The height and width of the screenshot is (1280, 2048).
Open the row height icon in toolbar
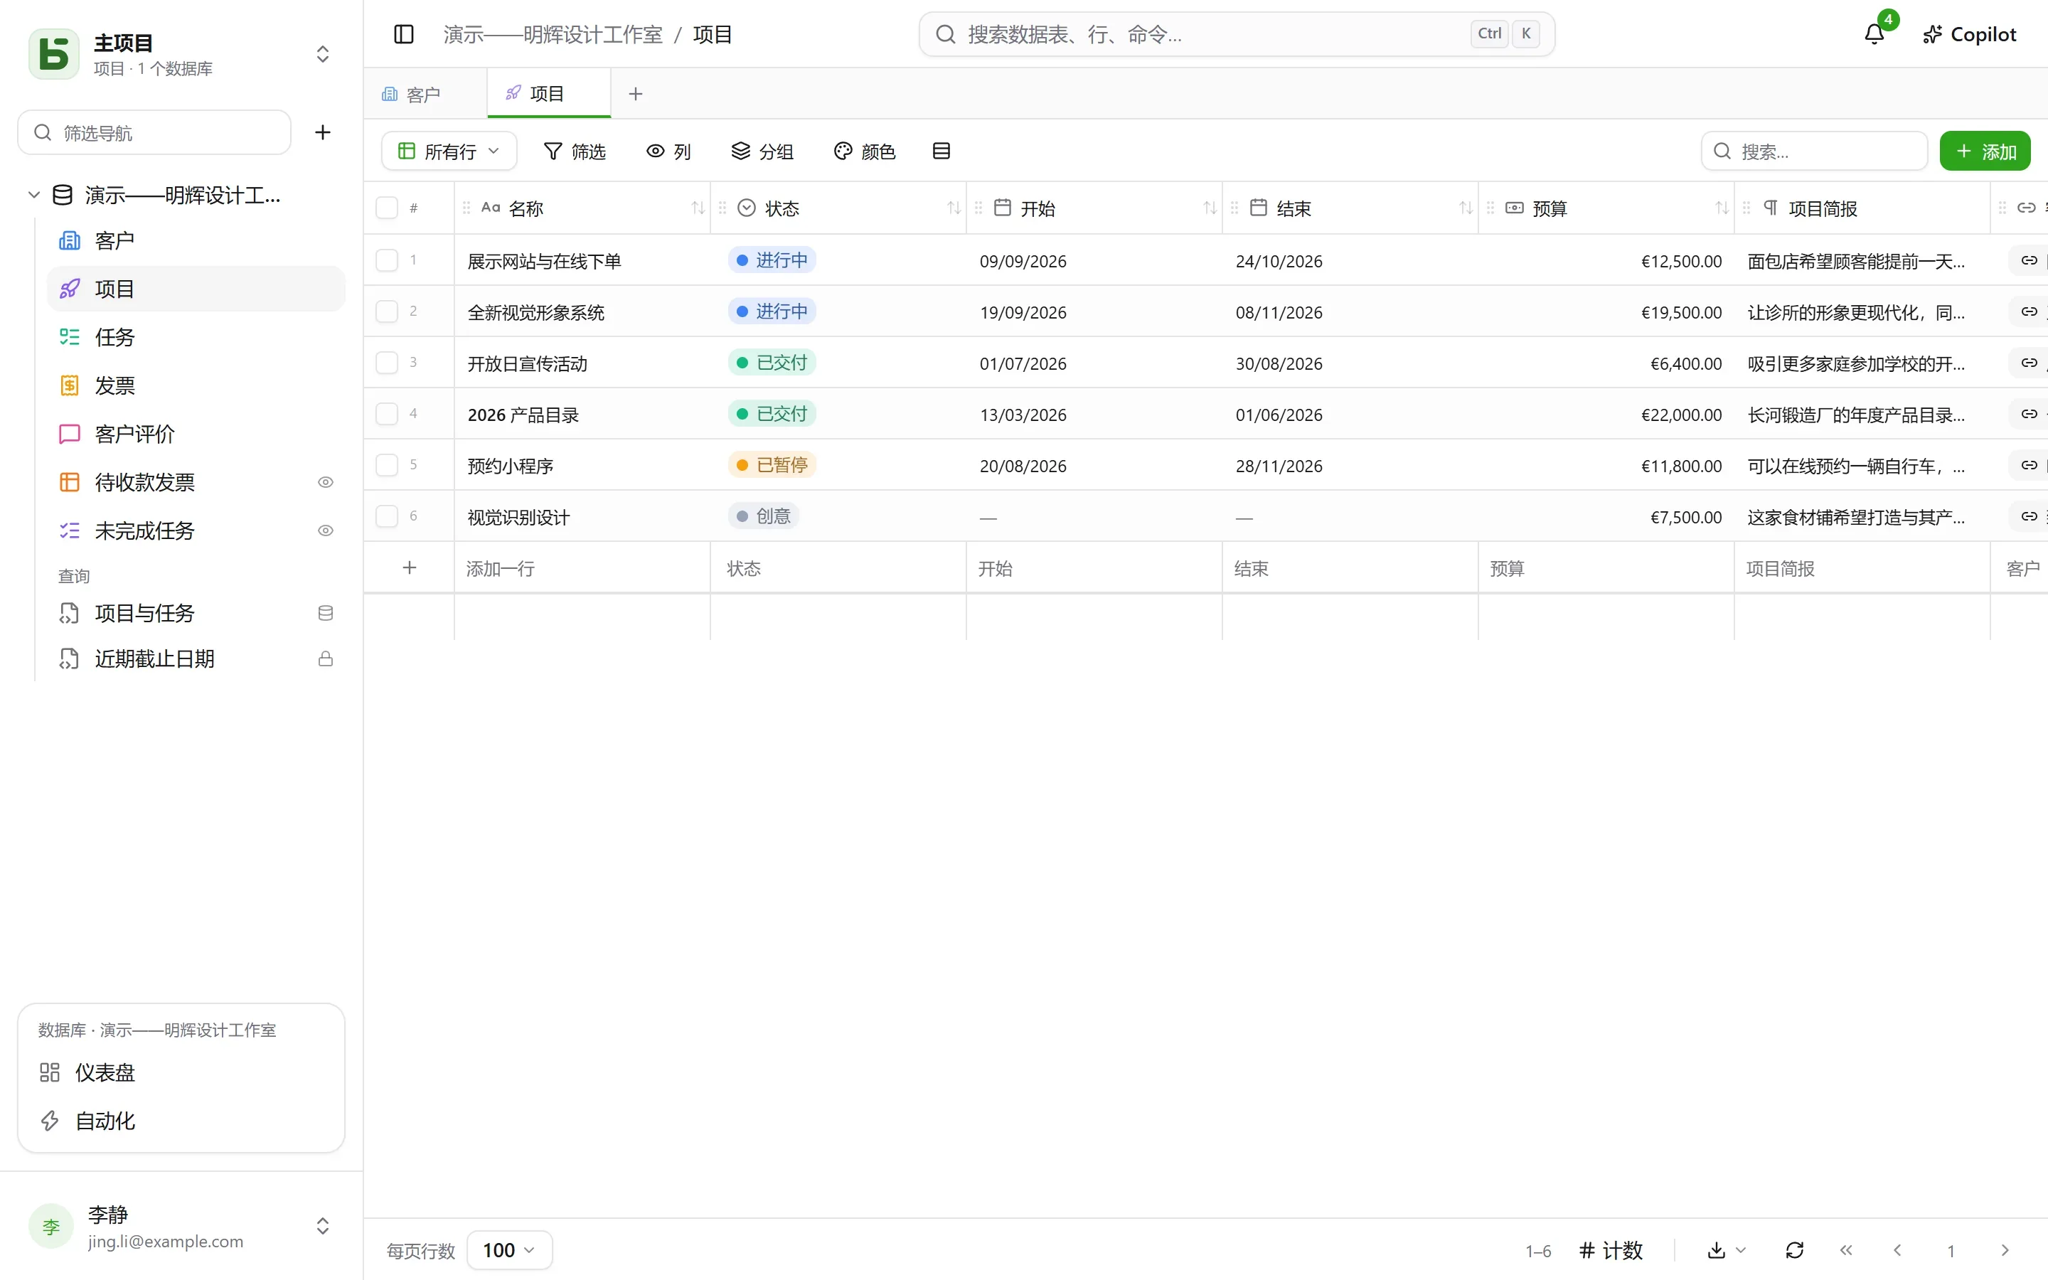pos(941,151)
